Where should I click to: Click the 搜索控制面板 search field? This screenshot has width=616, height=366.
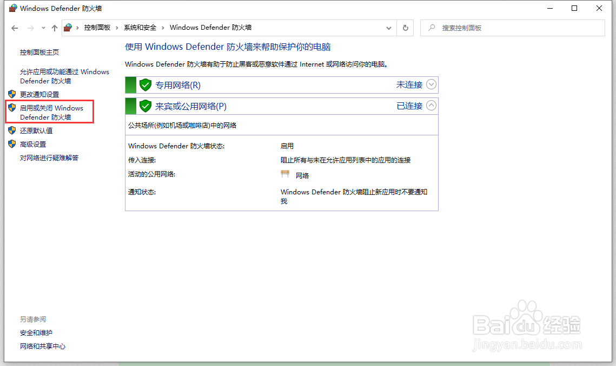click(x=512, y=28)
